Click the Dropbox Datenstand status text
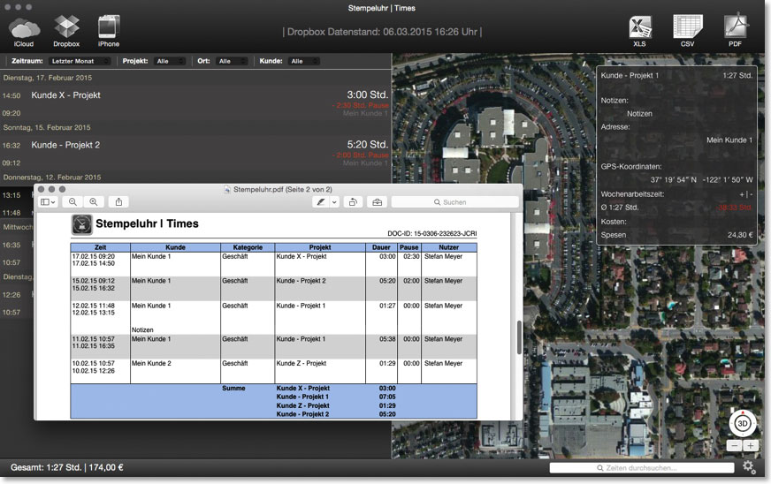 pyautogui.click(x=382, y=32)
